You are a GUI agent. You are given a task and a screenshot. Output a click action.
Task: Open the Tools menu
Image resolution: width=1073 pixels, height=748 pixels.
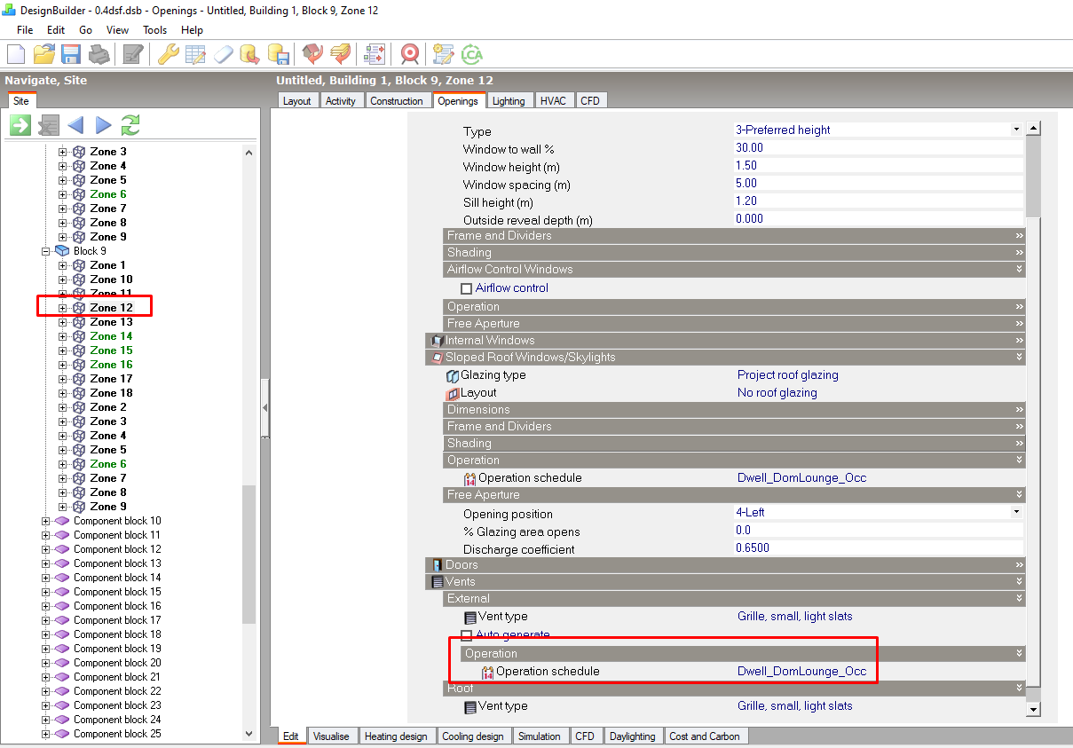pyautogui.click(x=154, y=29)
